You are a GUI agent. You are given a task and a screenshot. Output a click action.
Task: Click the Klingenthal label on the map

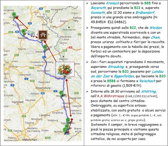(57, 10)
